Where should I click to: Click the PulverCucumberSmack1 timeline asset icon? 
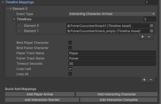click(x=68, y=26)
